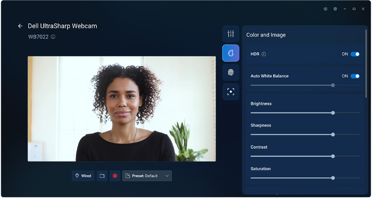Click the Contrast slider handle
The width and height of the screenshot is (372, 199).
(333, 156)
